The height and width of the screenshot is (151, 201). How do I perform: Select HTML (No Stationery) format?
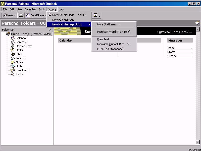coord(114,49)
